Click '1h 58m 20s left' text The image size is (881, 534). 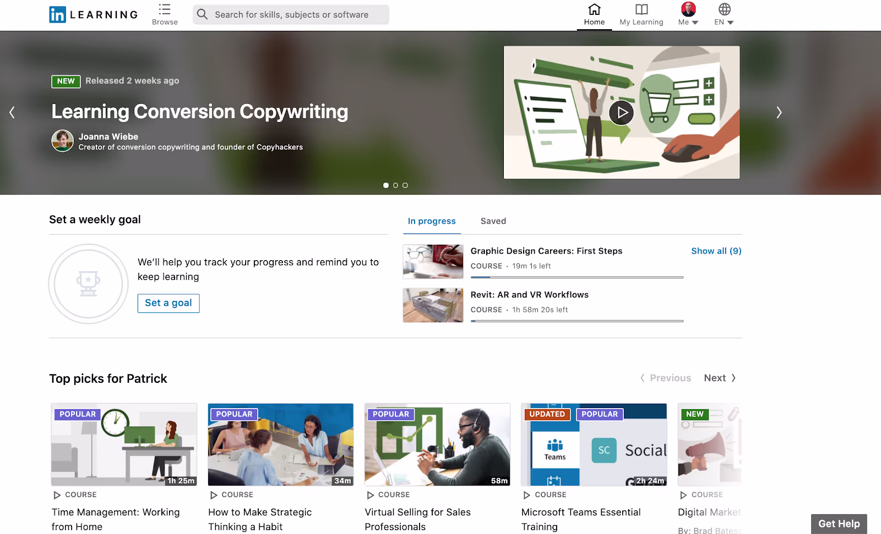[540, 310]
